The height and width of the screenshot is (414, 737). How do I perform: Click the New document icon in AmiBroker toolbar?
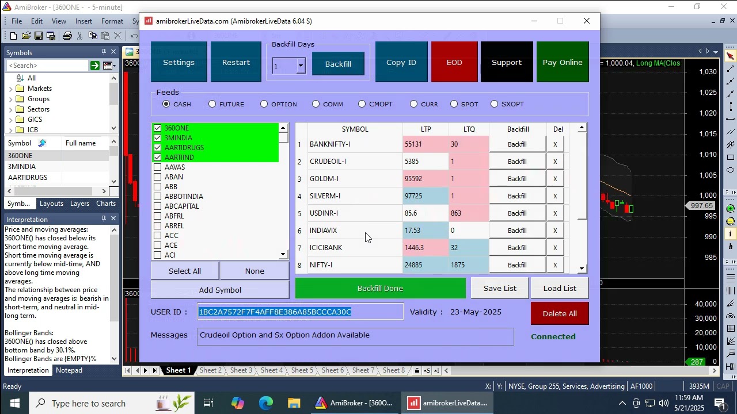(13, 36)
